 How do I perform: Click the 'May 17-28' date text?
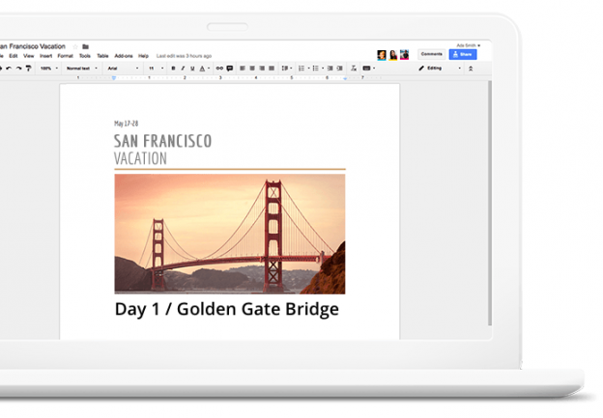coord(127,124)
